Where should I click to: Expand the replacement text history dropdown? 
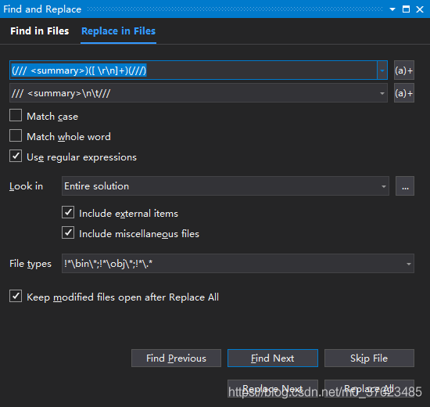382,93
